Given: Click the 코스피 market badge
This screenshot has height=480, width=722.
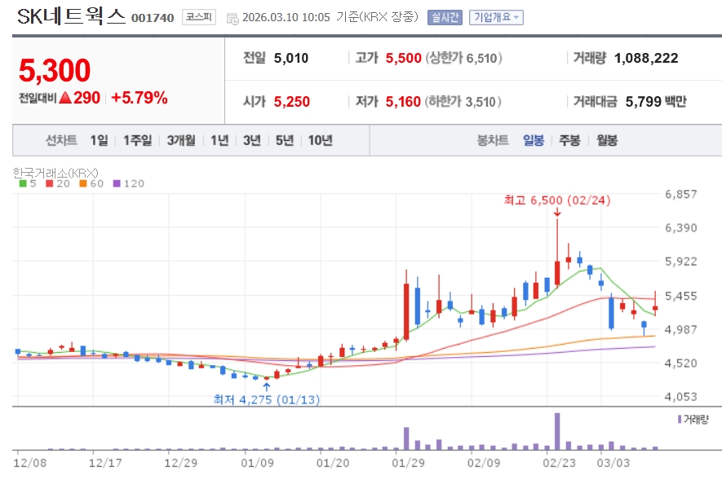Looking at the screenshot, I should point(199,17).
